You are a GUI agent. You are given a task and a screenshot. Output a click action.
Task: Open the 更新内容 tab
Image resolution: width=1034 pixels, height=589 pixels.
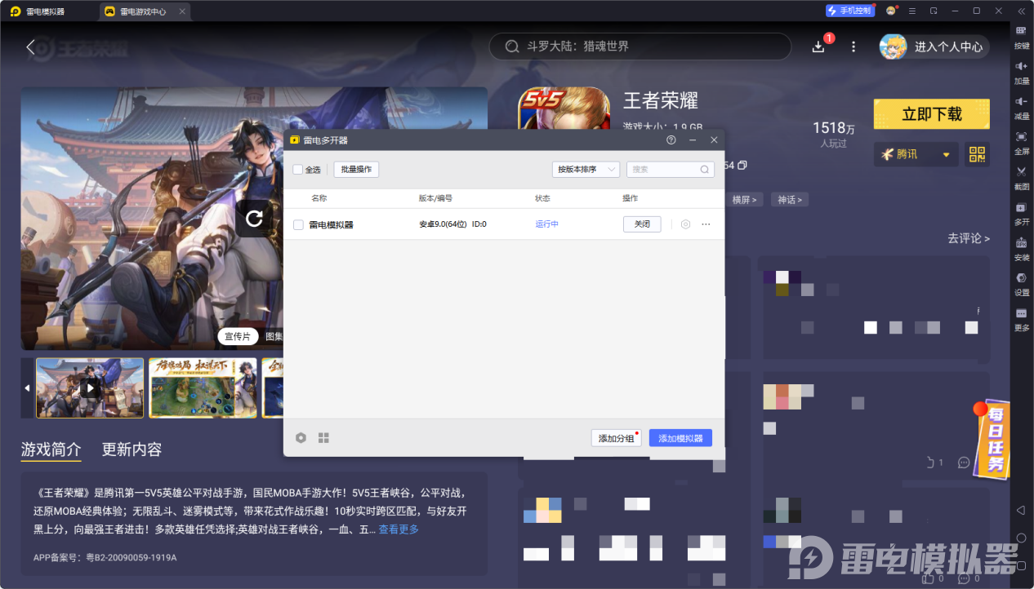(x=131, y=449)
